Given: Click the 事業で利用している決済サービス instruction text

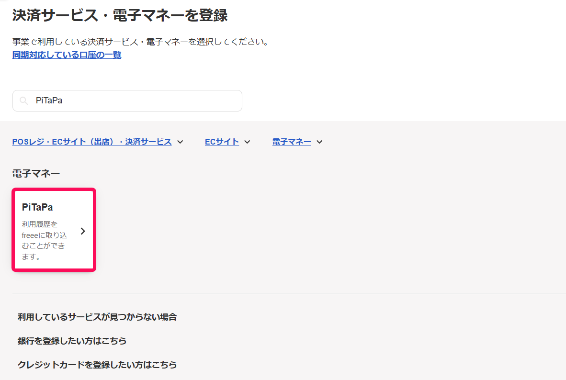Looking at the screenshot, I should click(x=142, y=42).
